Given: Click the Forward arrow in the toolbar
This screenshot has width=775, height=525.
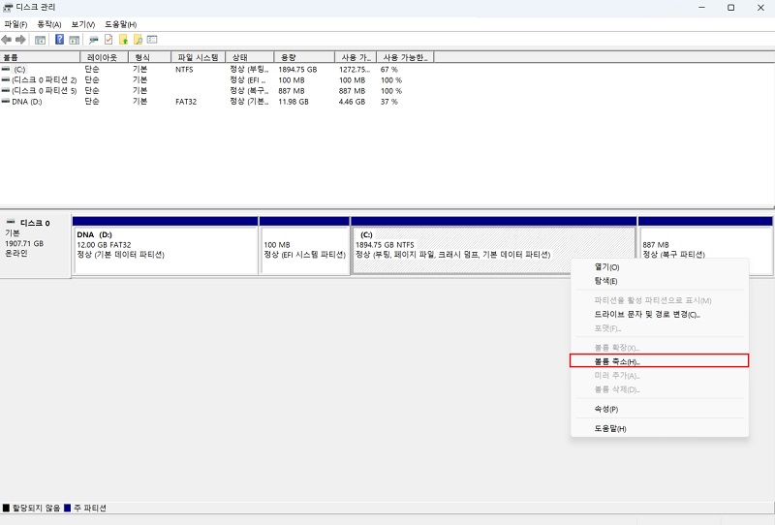Looking at the screenshot, I should tap(20, 40).
